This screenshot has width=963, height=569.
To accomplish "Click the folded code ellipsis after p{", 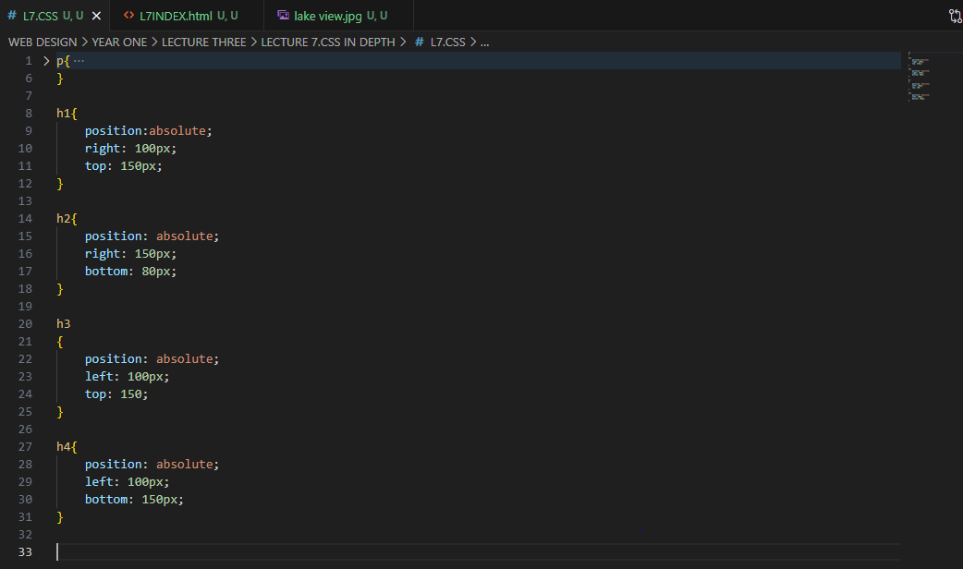I will pyautogui.click(x=79, y=61).
